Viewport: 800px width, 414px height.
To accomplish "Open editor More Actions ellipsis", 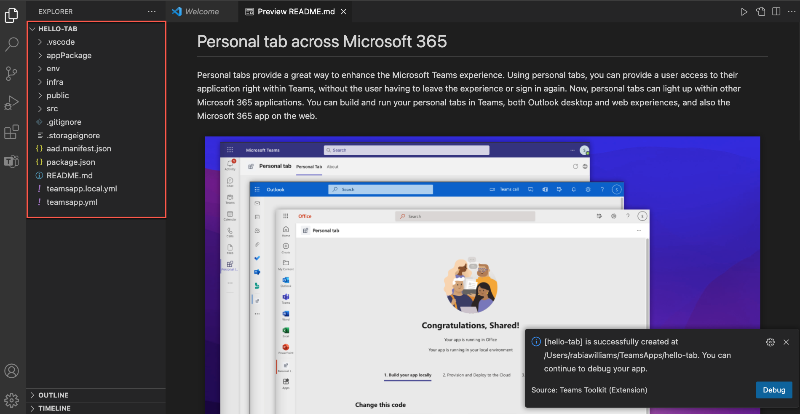I will click(792, 12).
